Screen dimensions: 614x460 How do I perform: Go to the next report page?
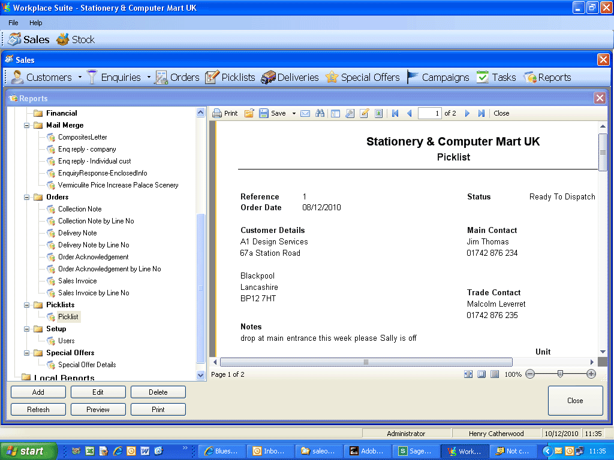click(467, 113)
